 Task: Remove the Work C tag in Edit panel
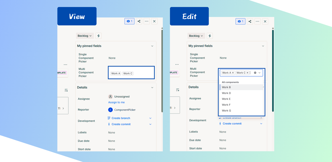[x=247, y=73]
